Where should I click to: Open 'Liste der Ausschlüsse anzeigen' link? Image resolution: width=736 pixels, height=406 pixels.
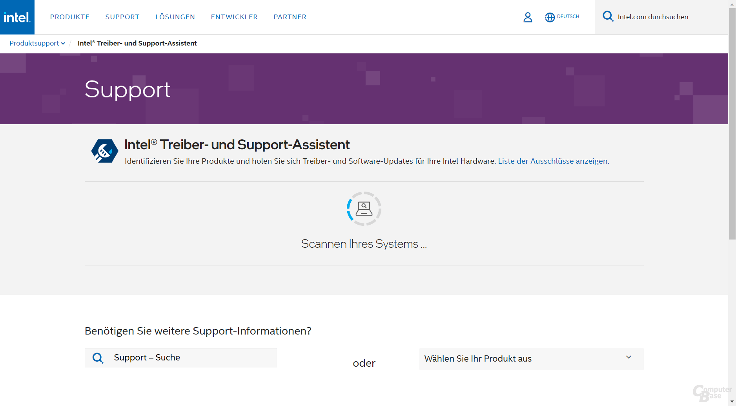coord(554,161)
